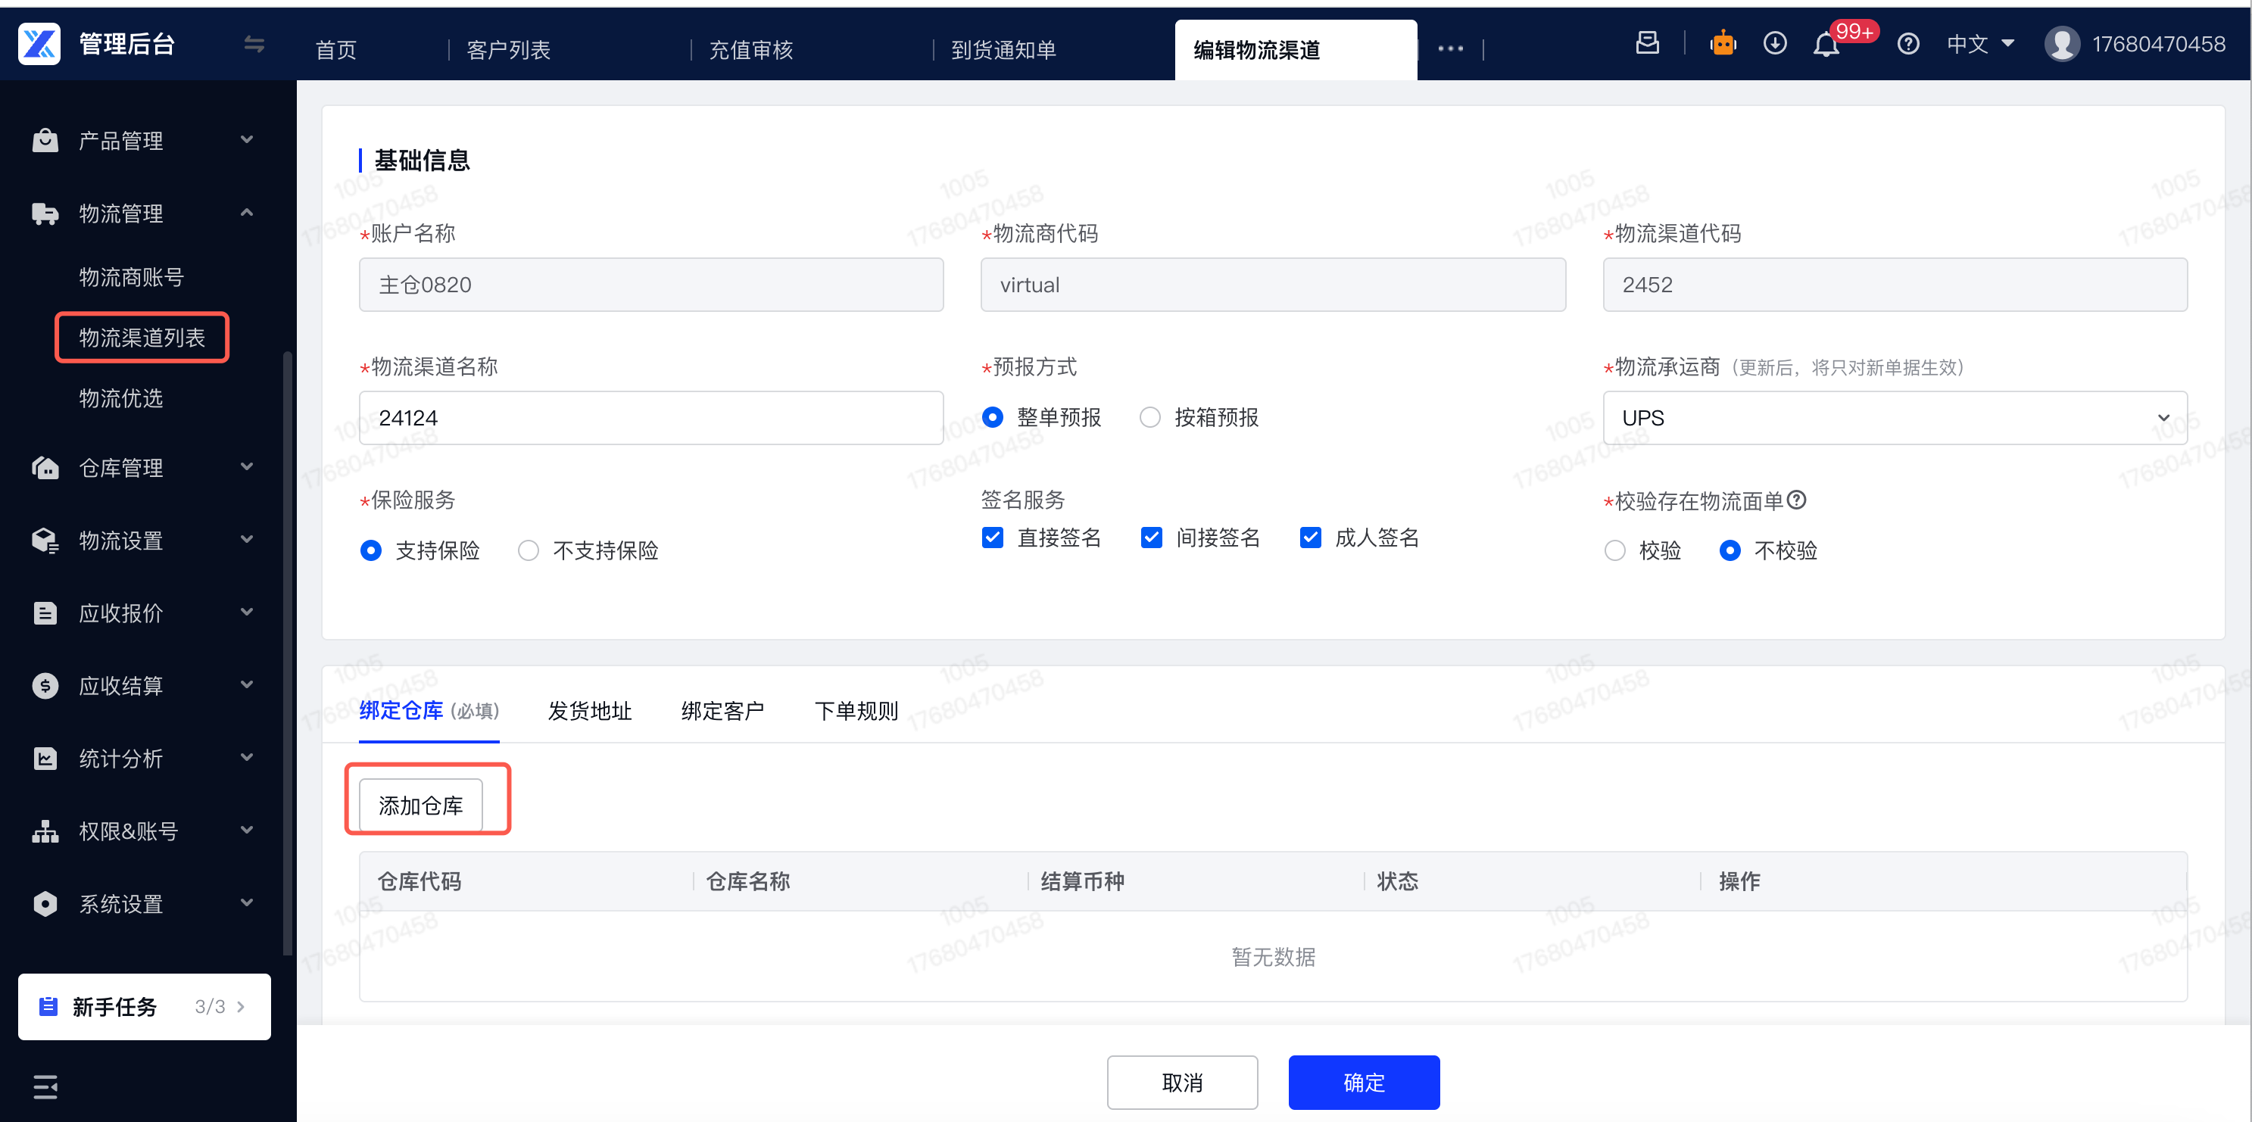2252x1122 pixels.
Task: Switch to the 到货通知单 tab
Action: pos(1003,50)
